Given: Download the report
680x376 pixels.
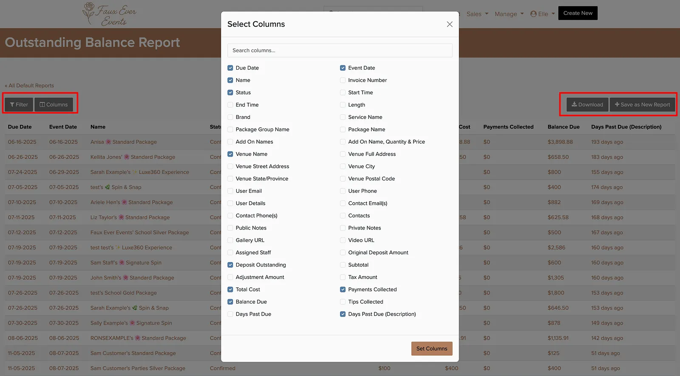Looking at the screenshot, I should [587, 104].
